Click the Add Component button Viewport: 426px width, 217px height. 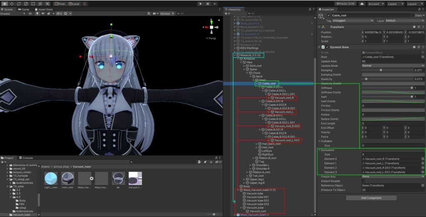click(x=371, y=198)
